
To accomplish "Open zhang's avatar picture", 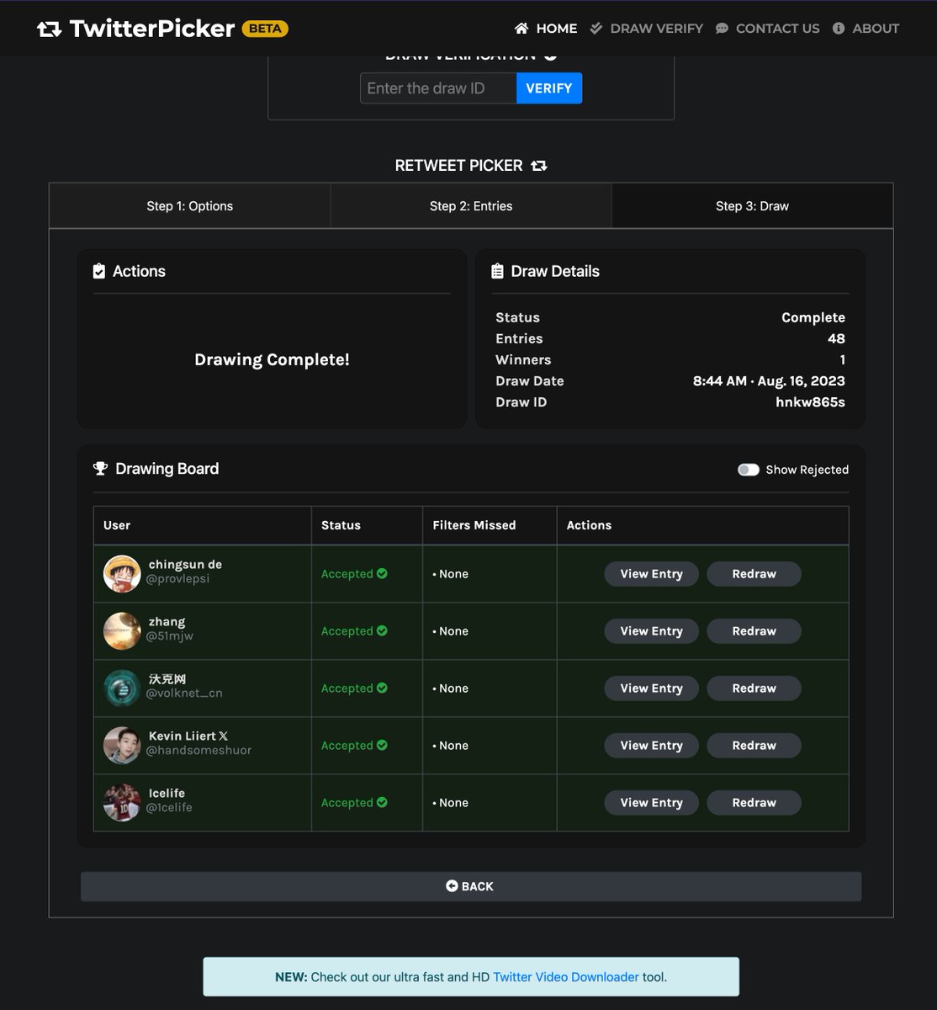I will [x=122, y=631].
